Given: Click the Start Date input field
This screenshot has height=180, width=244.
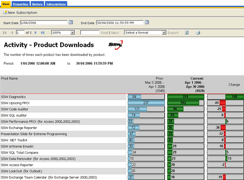Looking at the screenshot, I should pos(43,22).
